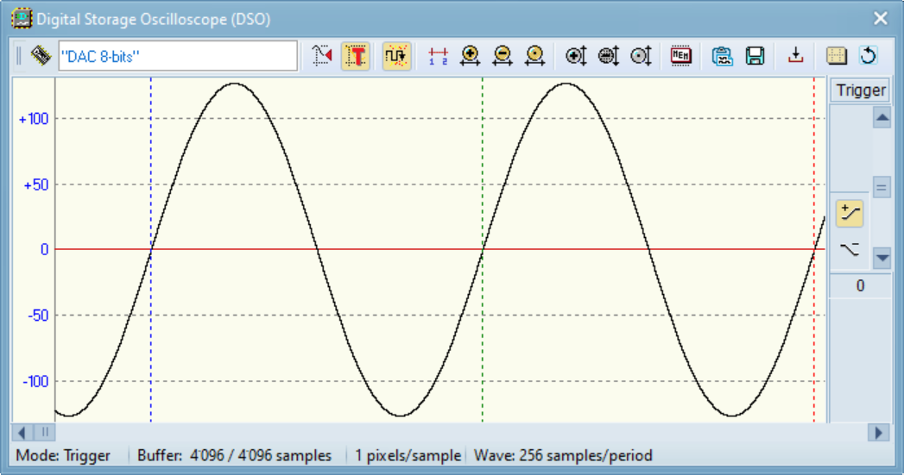
Task: Click vertical zoom out icon
Action: click(608, 56)
